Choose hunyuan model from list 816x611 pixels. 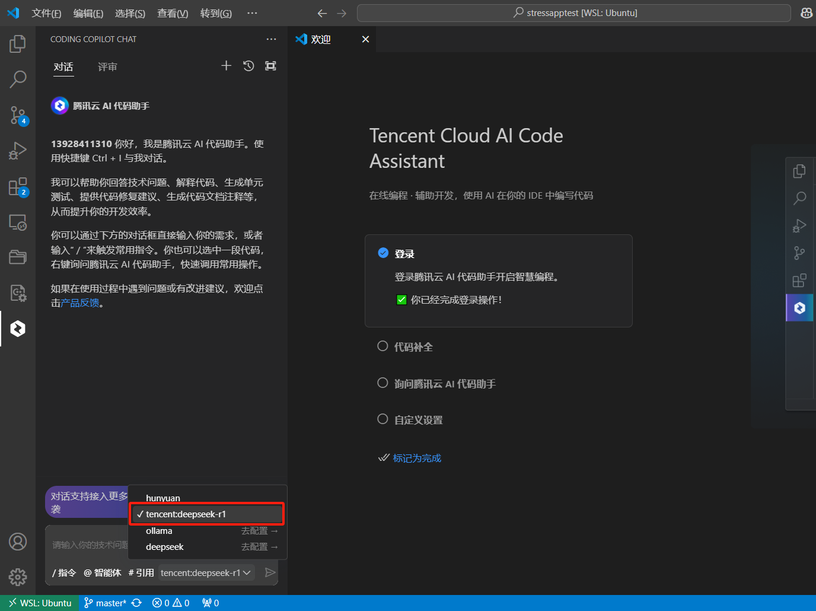pos(208,498)
